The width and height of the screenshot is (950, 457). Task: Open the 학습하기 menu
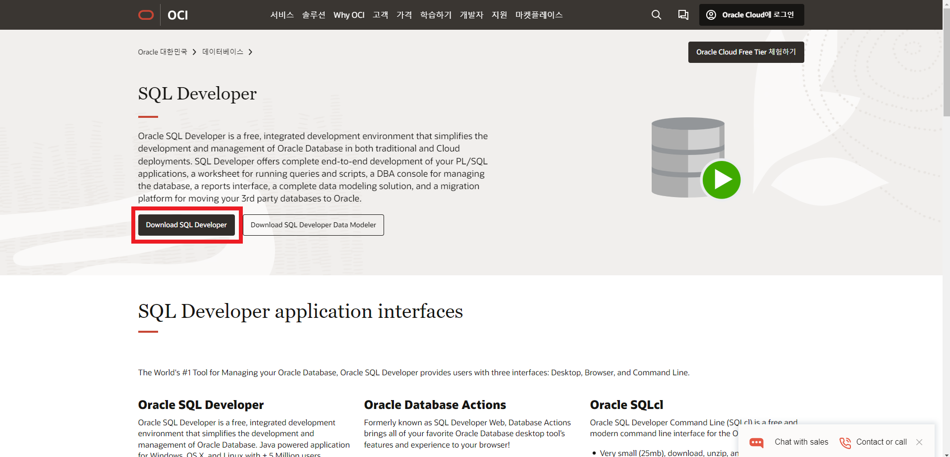click(436, 15)
